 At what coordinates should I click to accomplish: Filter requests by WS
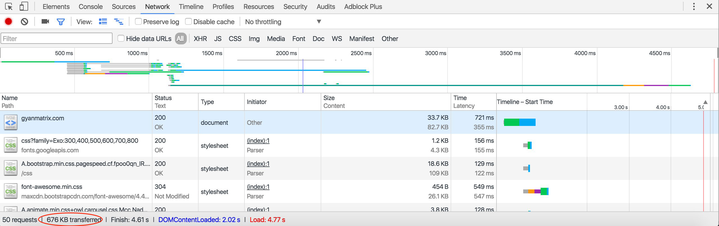click(337, 39)
